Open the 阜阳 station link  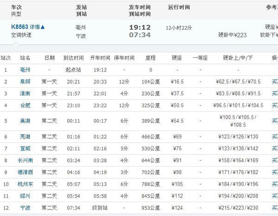[25, 81]
